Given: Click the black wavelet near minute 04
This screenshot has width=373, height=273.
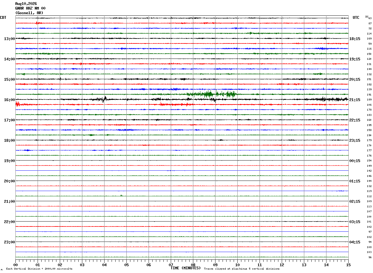Looking at the screenshot, I should [104, 99].
